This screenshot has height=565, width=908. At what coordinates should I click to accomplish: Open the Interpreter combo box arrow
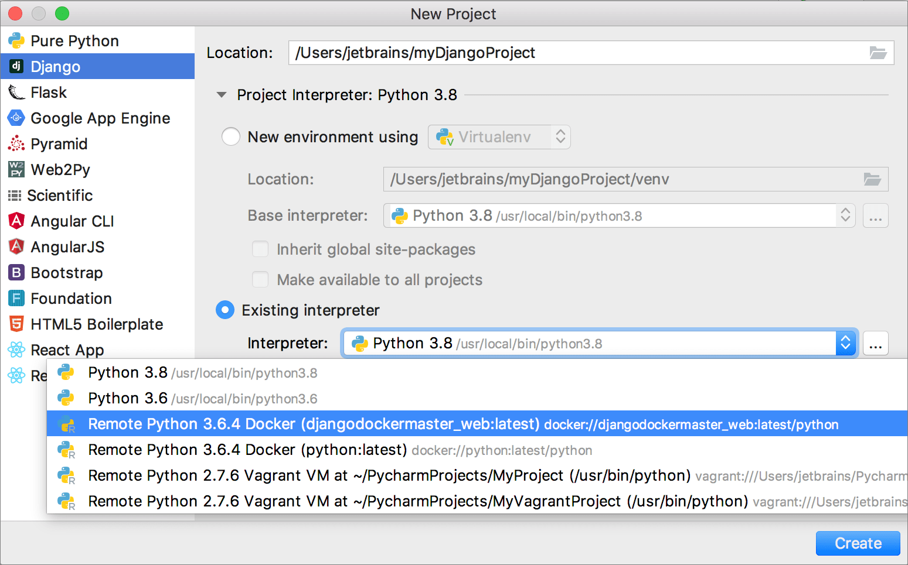(845, 343)
